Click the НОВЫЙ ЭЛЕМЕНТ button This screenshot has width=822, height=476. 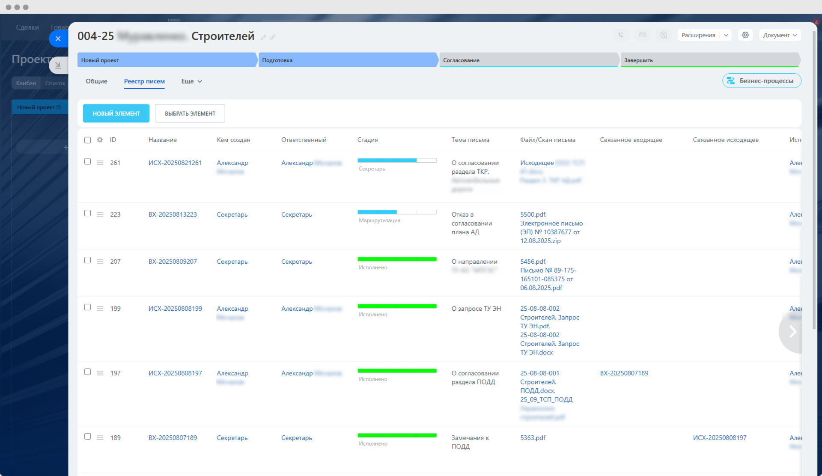(116, 113)
